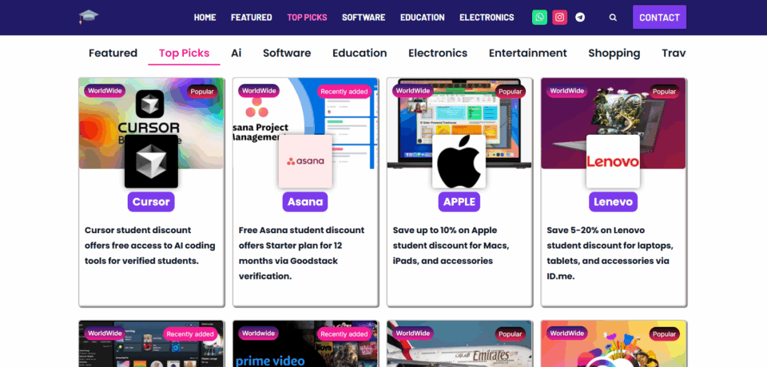
Task: Select SOFTWARE in the top navigation
Action: 364,17
